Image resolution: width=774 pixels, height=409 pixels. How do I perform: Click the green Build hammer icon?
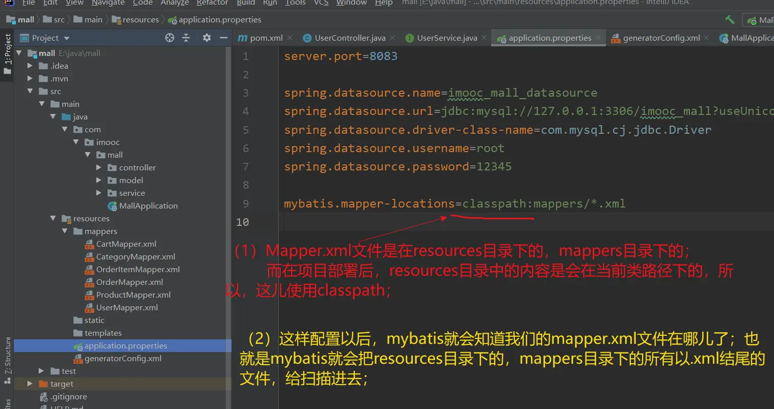pos(730,20)
